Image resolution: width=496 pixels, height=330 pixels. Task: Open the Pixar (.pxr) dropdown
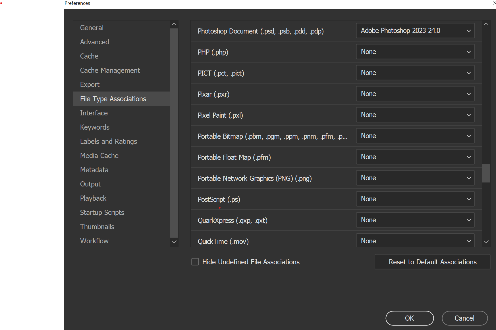pos(415,94)
